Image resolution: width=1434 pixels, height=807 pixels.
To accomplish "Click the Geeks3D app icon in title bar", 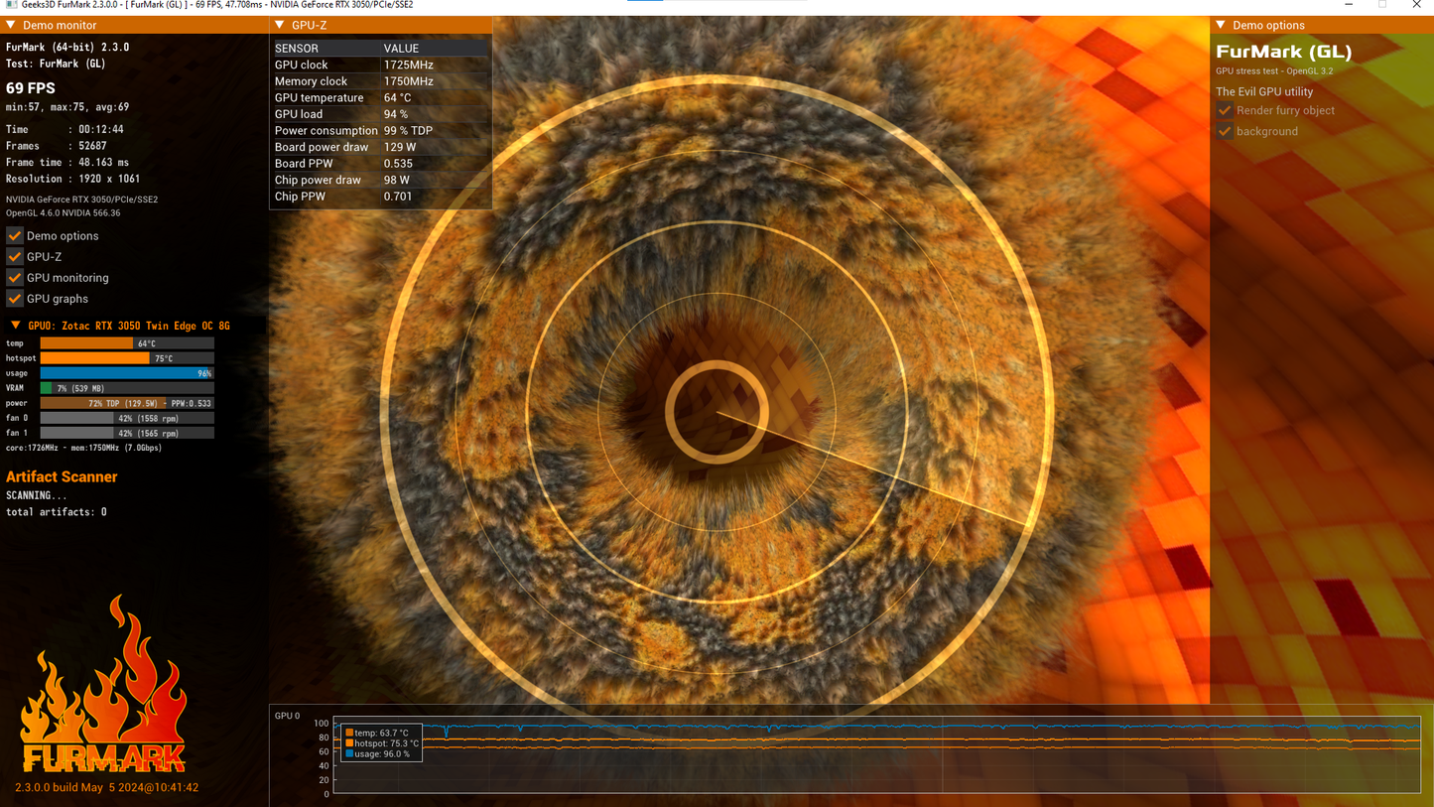I will (x=11, y=5).
